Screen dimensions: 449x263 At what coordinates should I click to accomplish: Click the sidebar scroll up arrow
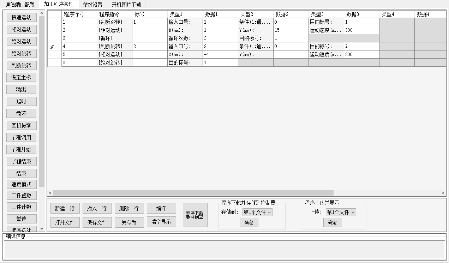(42, 13)
